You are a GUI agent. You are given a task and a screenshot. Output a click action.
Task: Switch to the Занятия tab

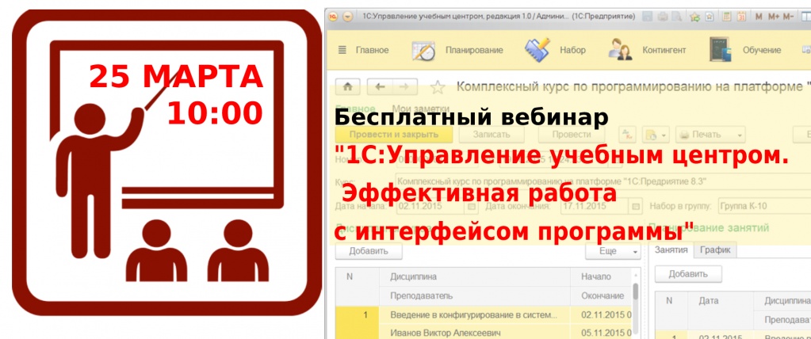pyautogui.click(x=671, y=249)
